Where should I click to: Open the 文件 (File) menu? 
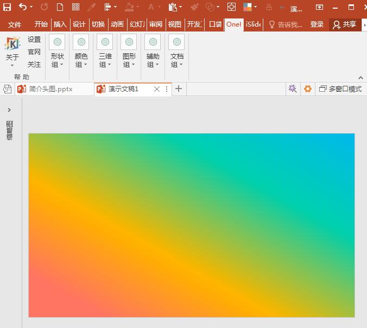[15, 24]
